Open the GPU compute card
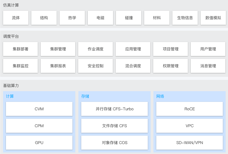This screenshot has width=228, height=154. tap(39, 142)
